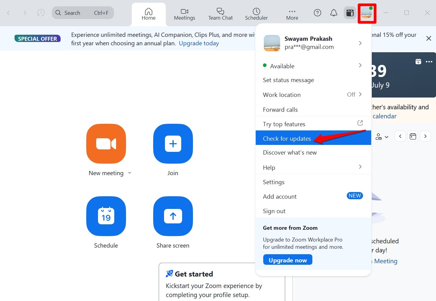
Task: Click the Upgrade now button
Action: point(288,260)
